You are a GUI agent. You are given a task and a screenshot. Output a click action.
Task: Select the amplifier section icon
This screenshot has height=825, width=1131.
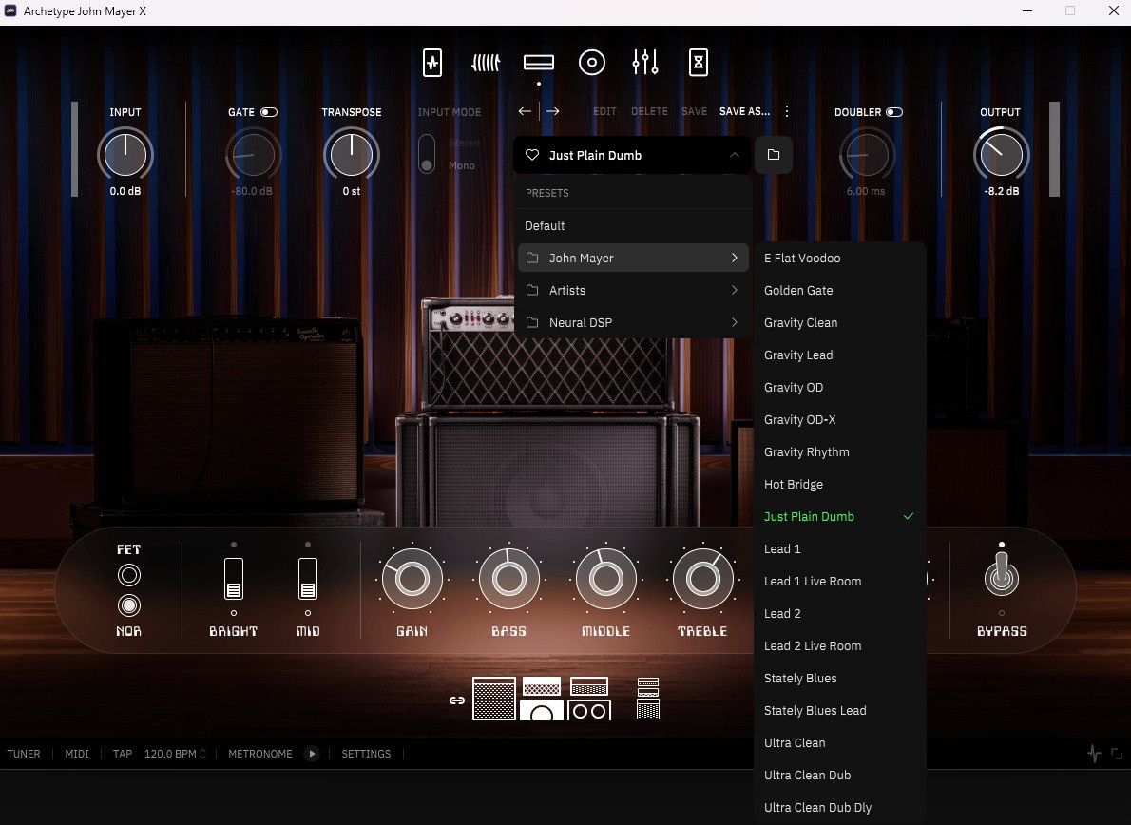point(539,63)
